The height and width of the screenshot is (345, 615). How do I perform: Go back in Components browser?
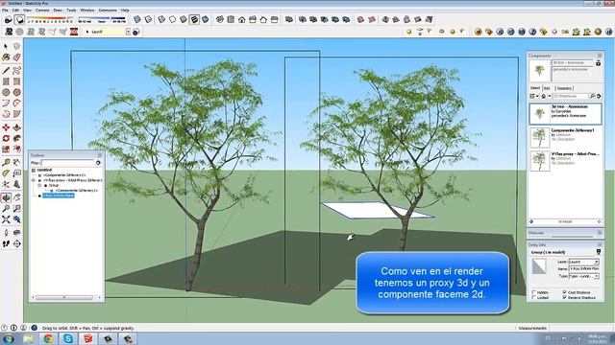click(531, 221)
